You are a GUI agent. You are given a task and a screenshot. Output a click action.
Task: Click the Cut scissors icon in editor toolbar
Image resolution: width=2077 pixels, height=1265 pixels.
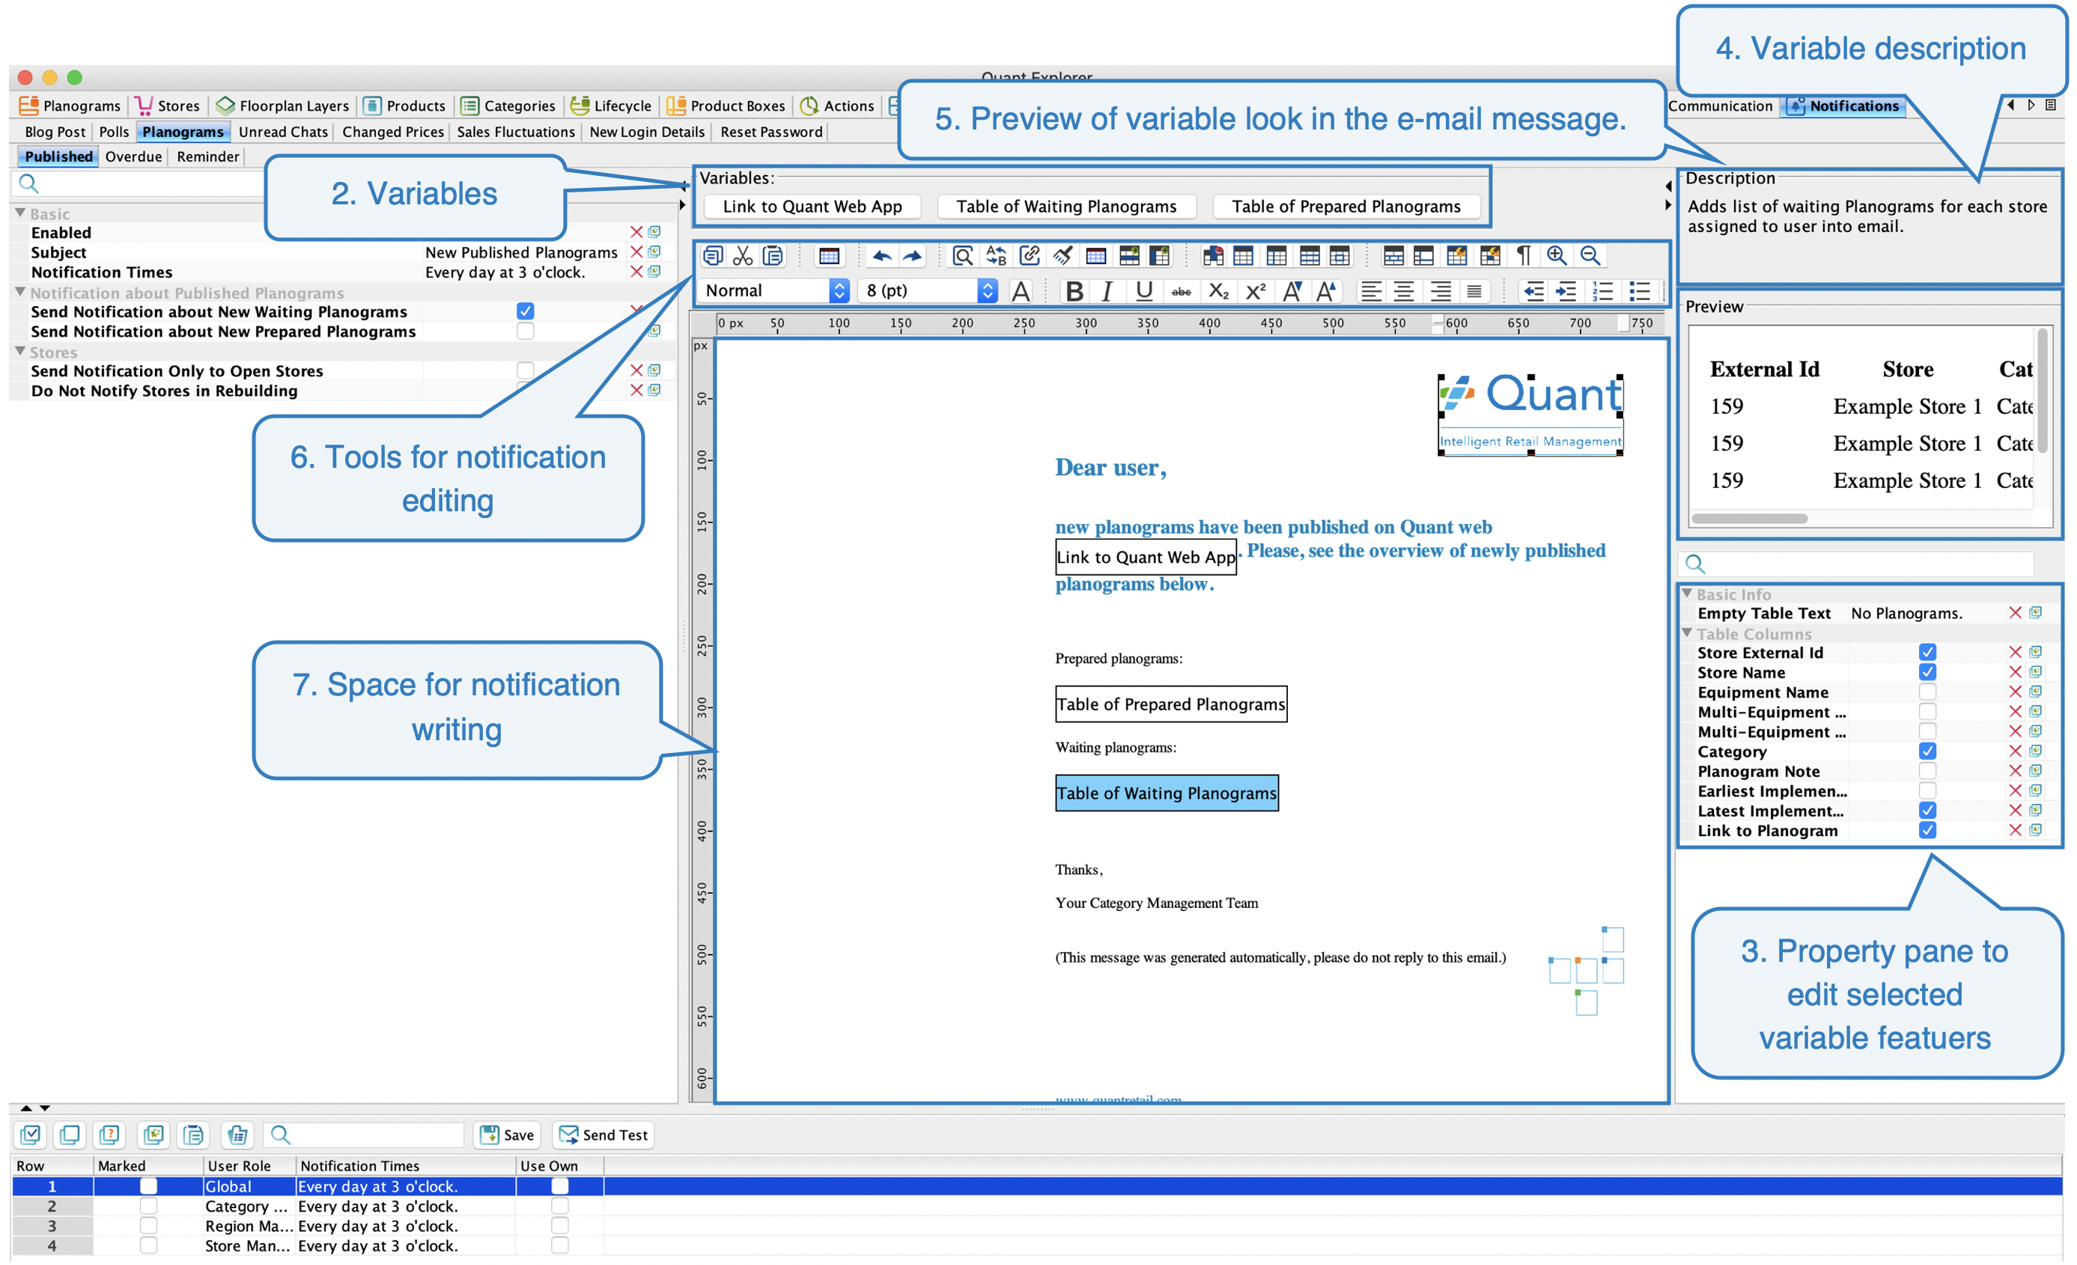pos(743,255)
